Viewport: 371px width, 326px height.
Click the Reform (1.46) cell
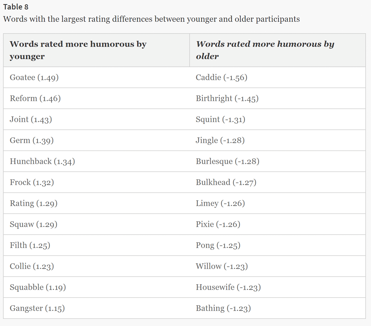coord(35,99)
